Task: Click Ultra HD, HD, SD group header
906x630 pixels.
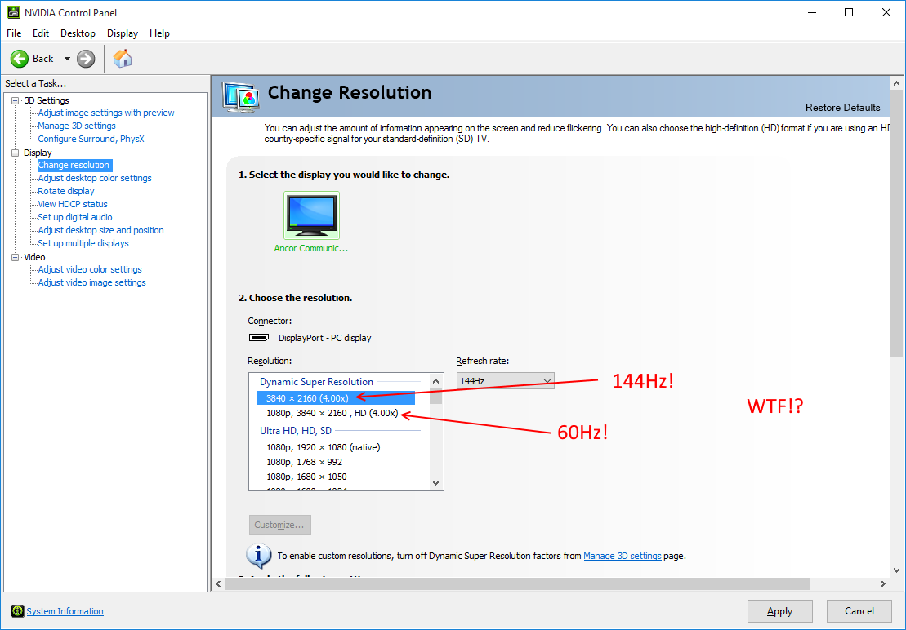Action: 295,431
